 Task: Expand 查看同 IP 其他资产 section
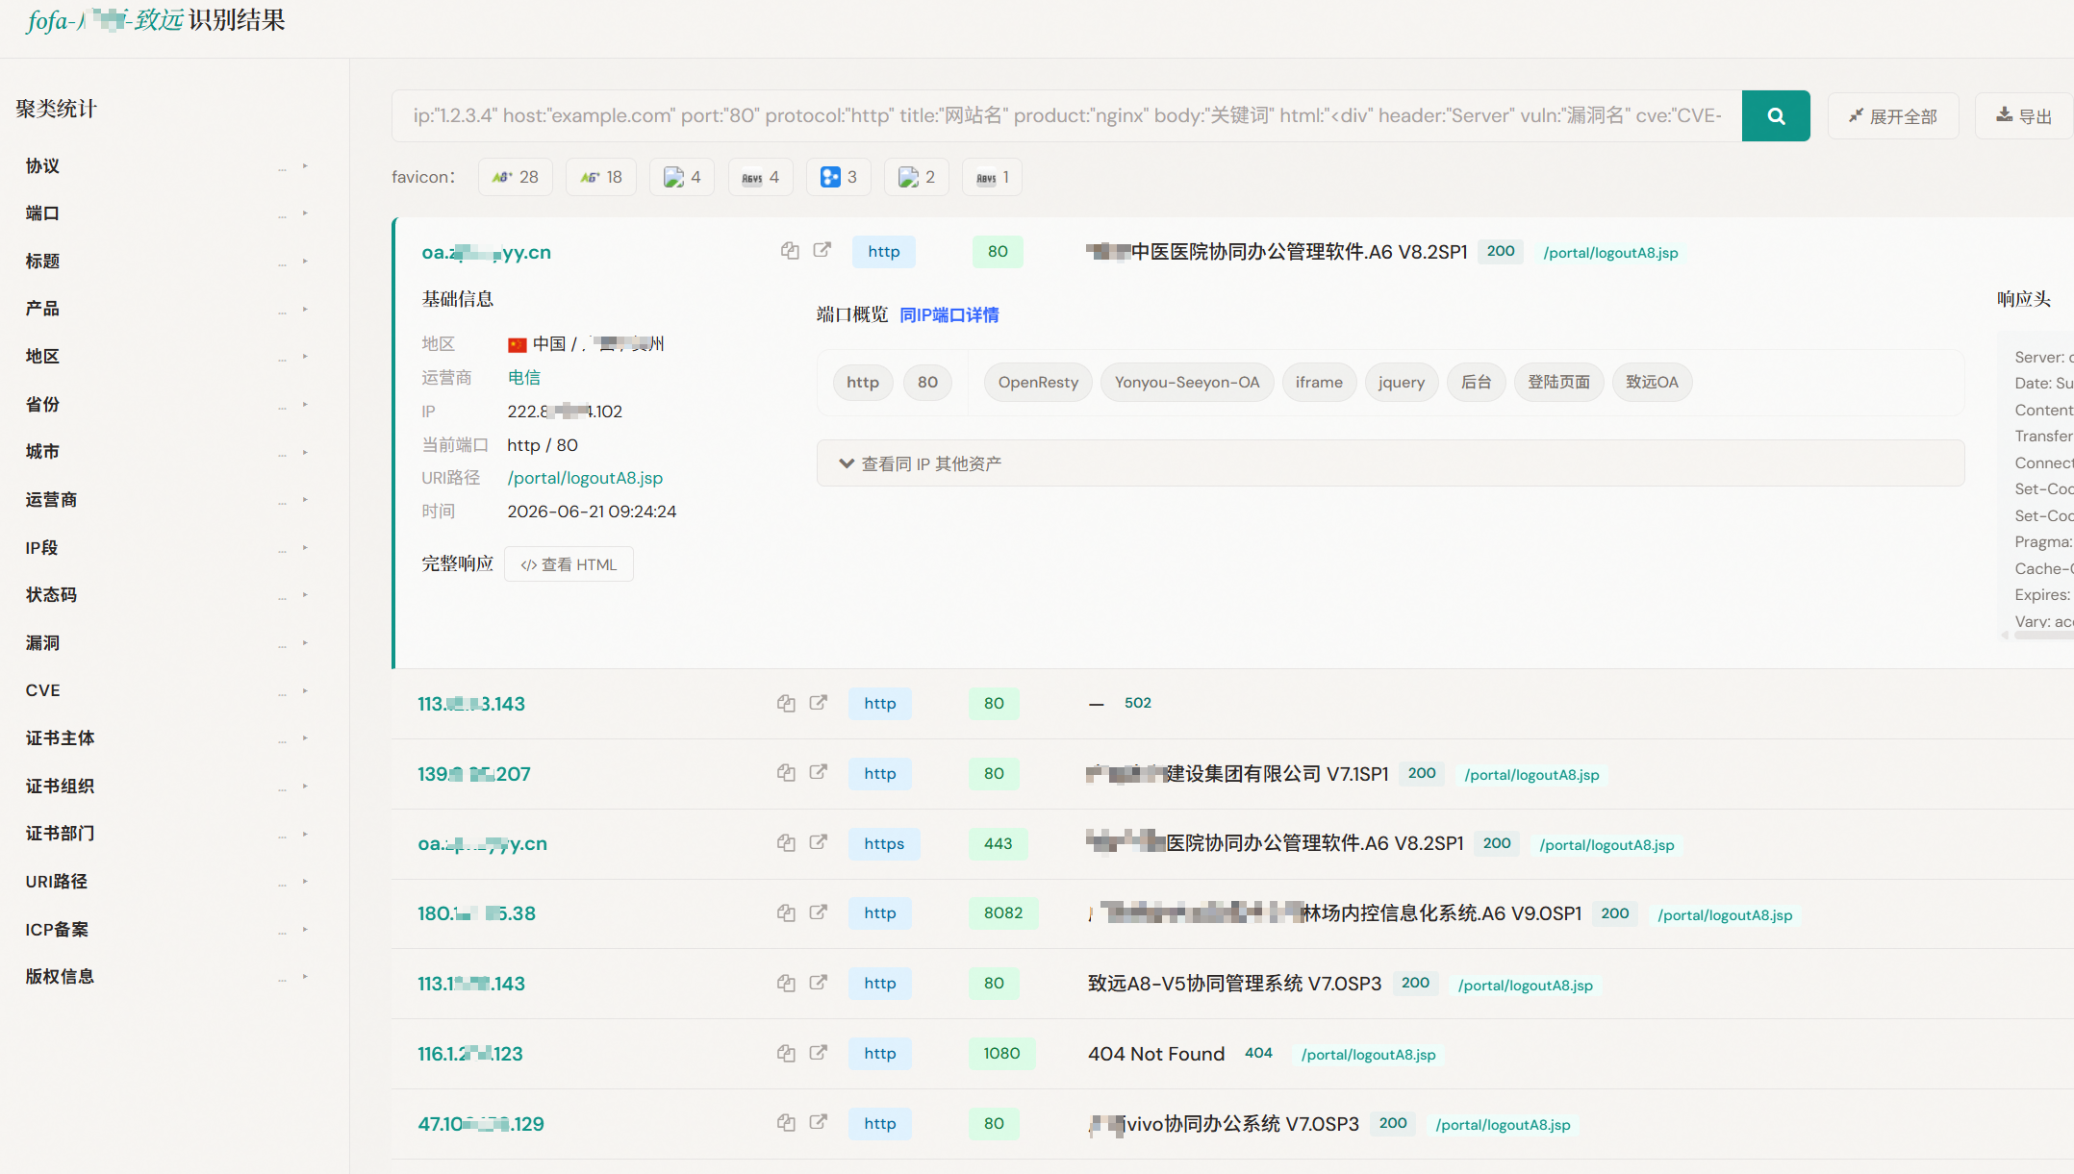(1390, 463)
